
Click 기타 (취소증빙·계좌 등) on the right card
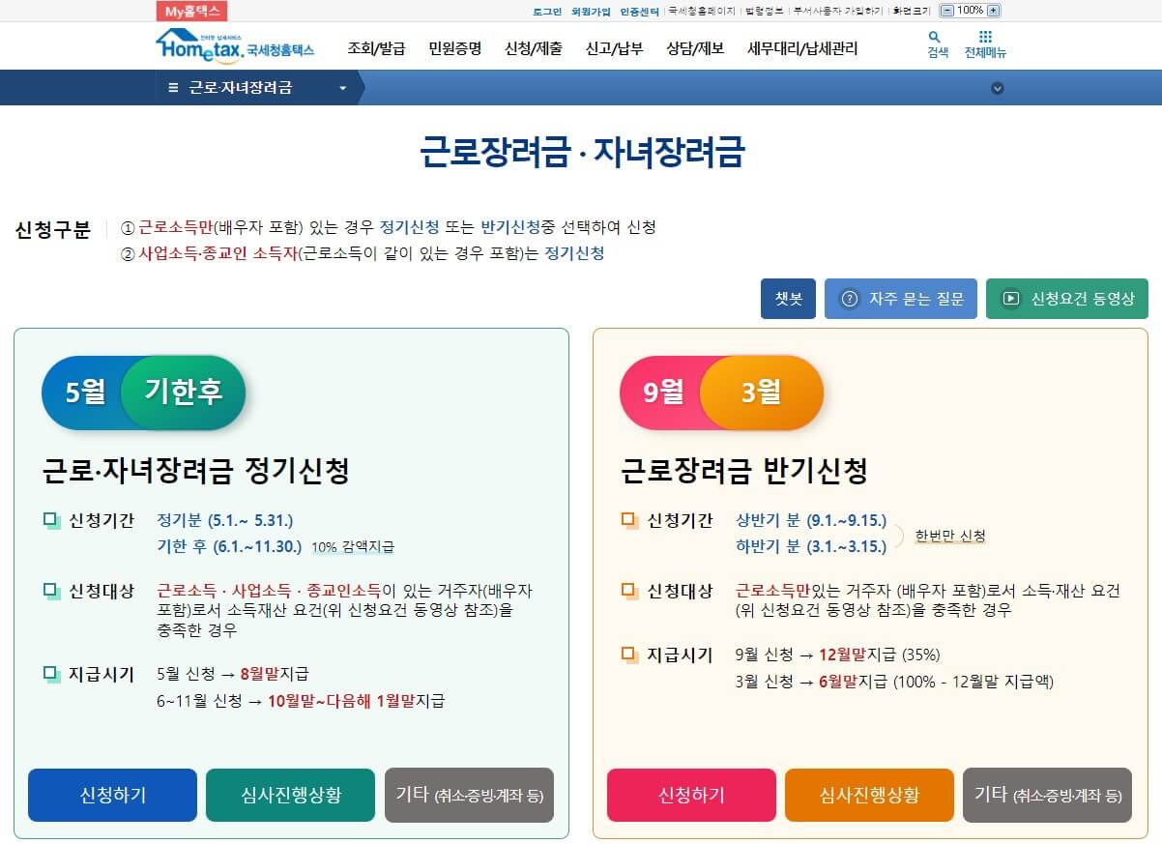pyautogui.click(x=1047, y=795)
